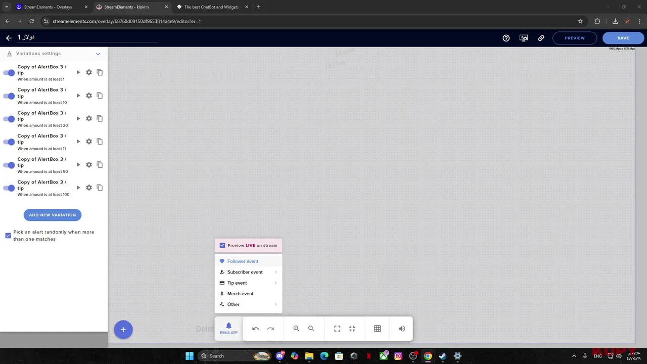Duplicate the 'at least 50' variation

click(100, 165)
